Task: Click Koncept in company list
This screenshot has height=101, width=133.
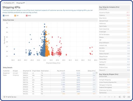Action: 114,51
